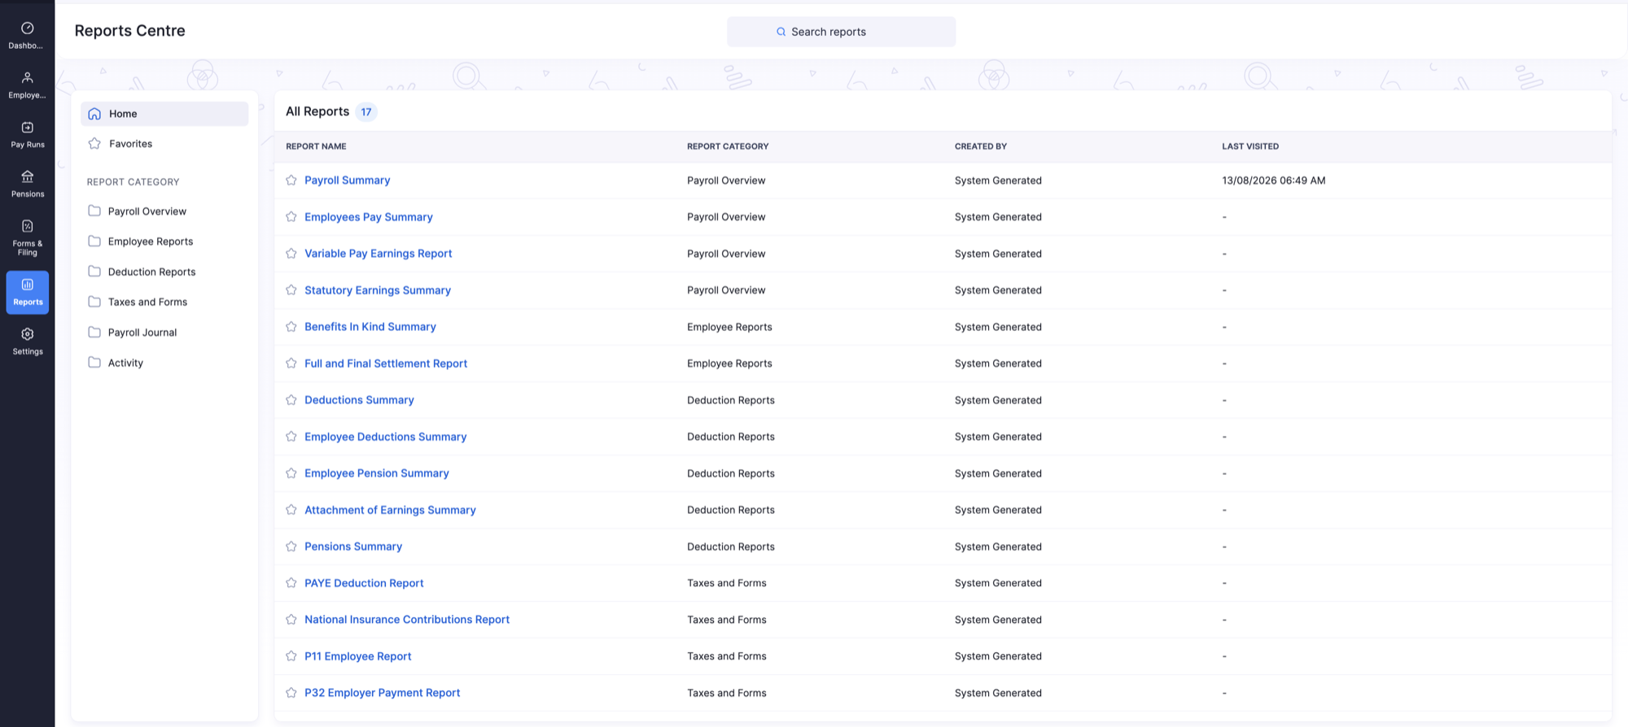Star the Benefits In Kind Summary row
The height and width of the screenshot is (727, 1628).
pos(291,326)
